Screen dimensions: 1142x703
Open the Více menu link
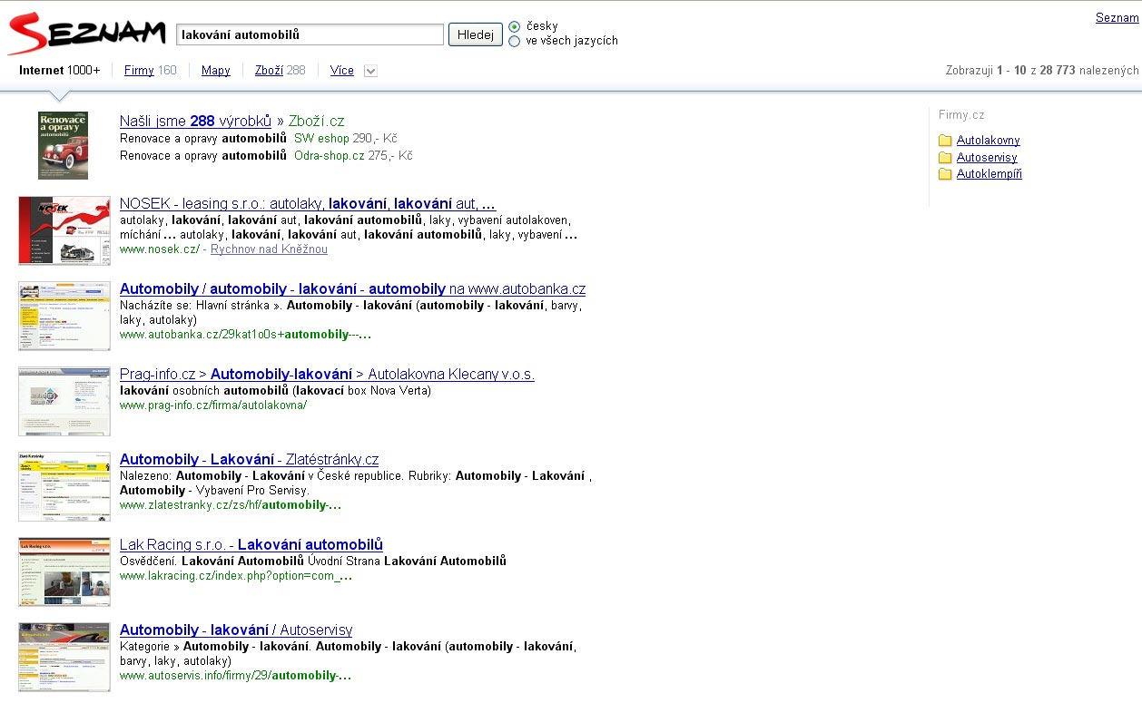point(342,71)
